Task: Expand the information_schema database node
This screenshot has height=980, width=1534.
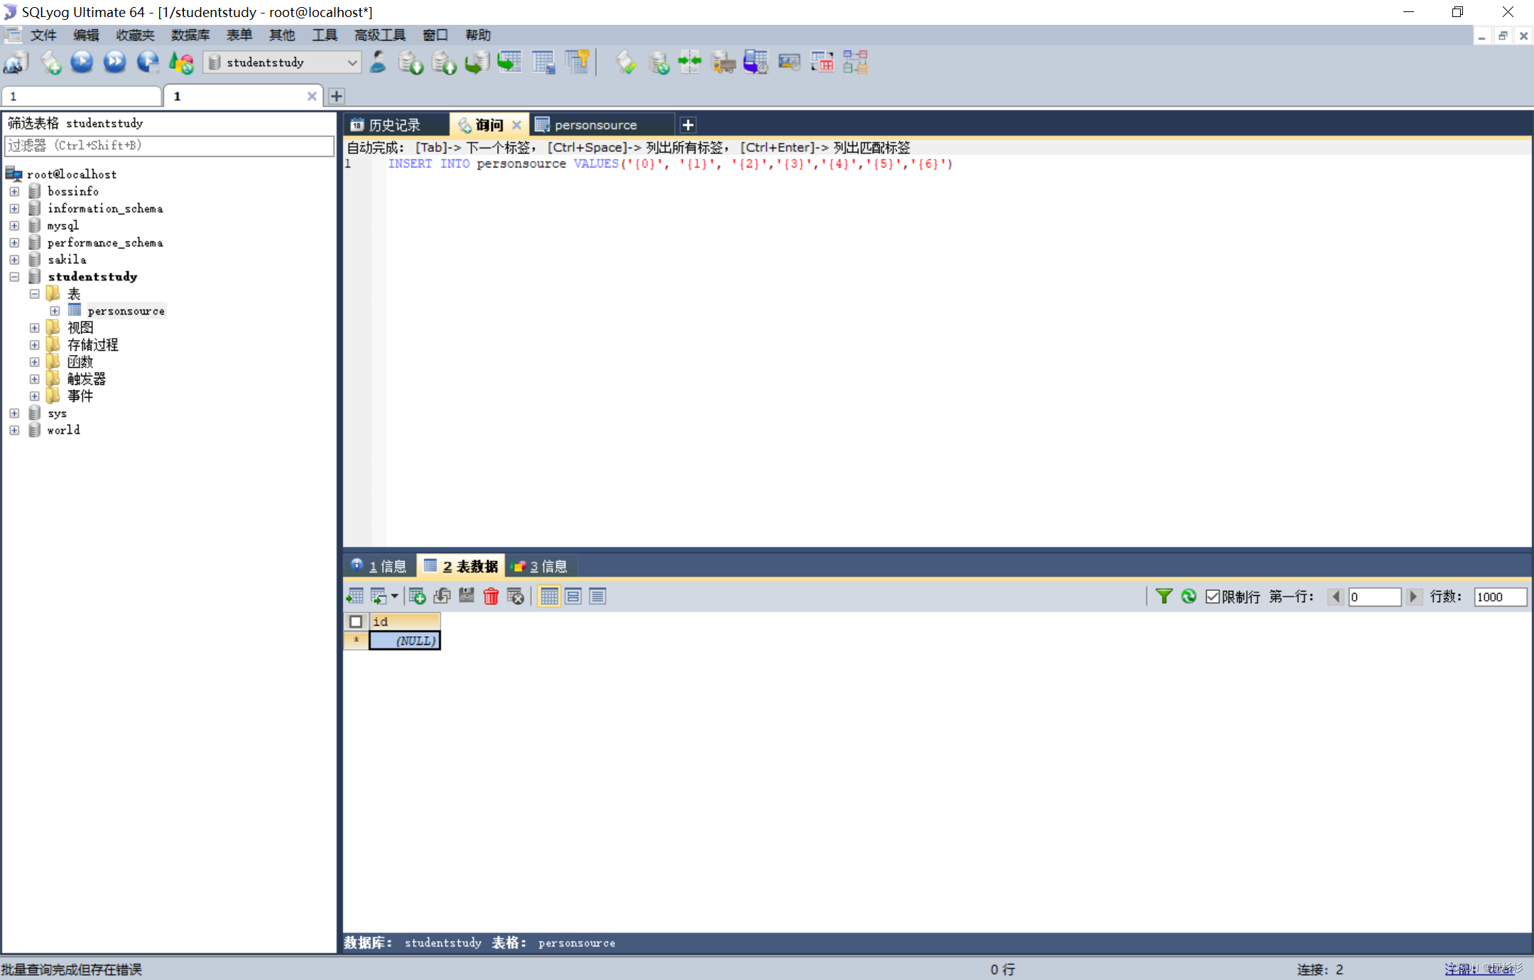Action: (x=14, y=208)
